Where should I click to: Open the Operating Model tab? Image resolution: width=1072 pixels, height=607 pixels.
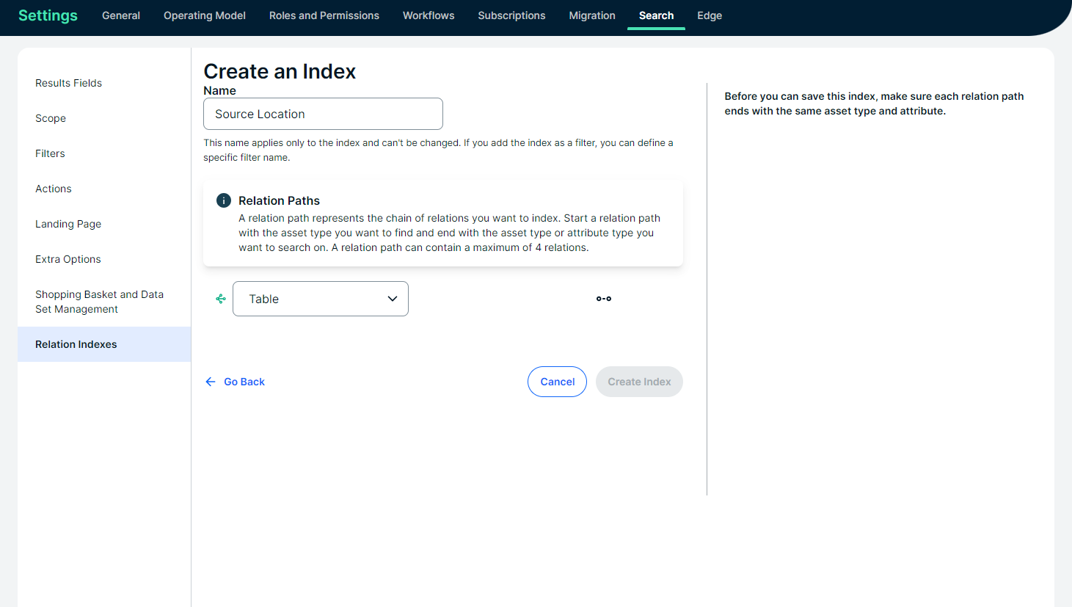tap(205, 15)
